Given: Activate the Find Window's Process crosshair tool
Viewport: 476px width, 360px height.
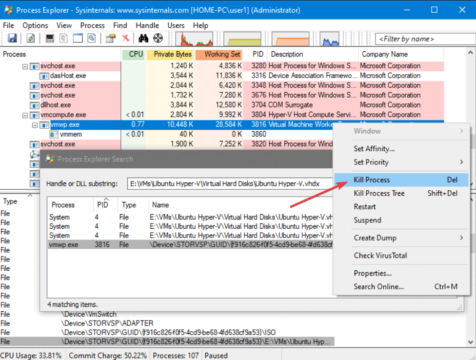Looking at the screenshot, I should pos(158,39).
